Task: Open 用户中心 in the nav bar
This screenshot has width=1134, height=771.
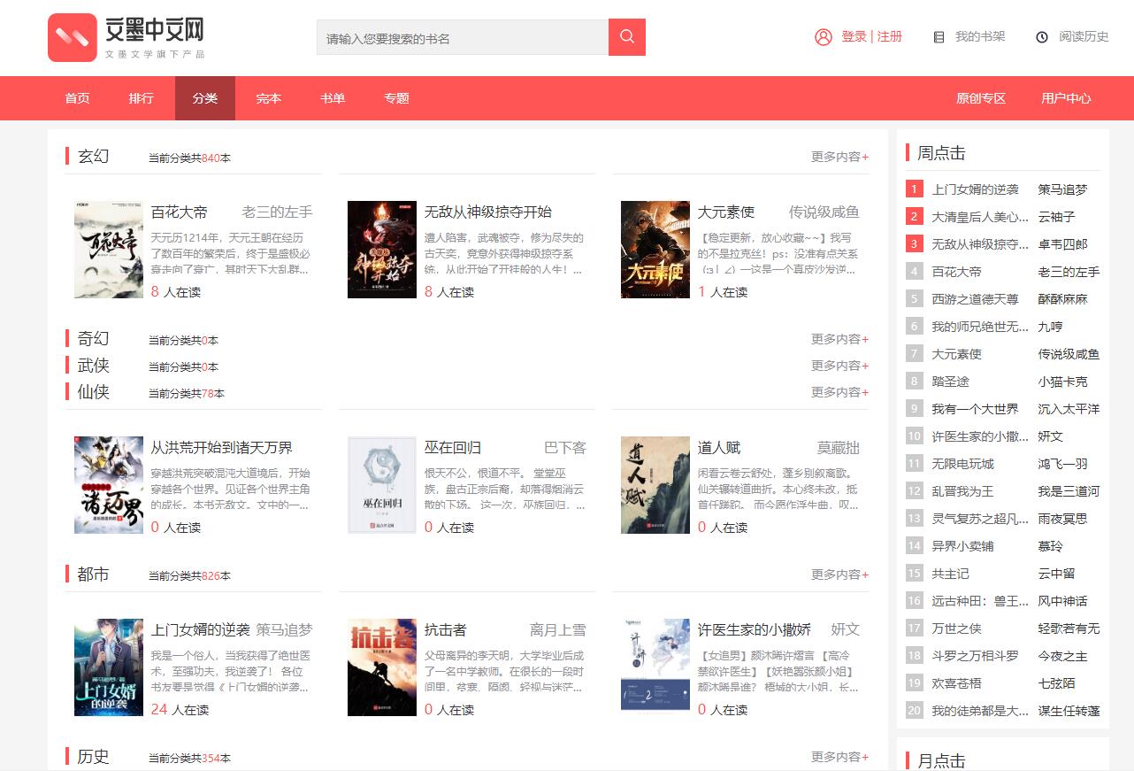Action: point(1066,98)
